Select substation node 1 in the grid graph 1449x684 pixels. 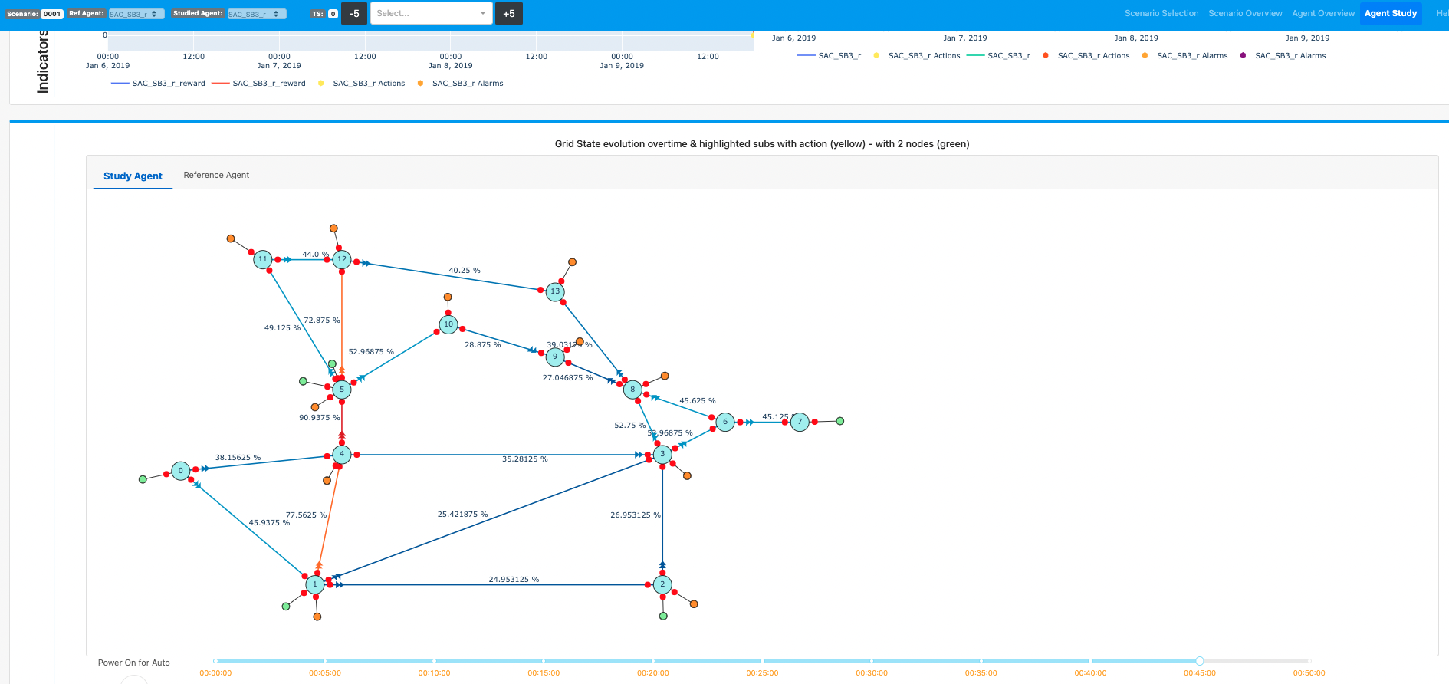(314, 584)
